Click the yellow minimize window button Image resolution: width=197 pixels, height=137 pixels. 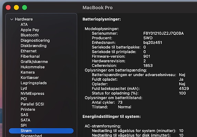pos(16,7)
